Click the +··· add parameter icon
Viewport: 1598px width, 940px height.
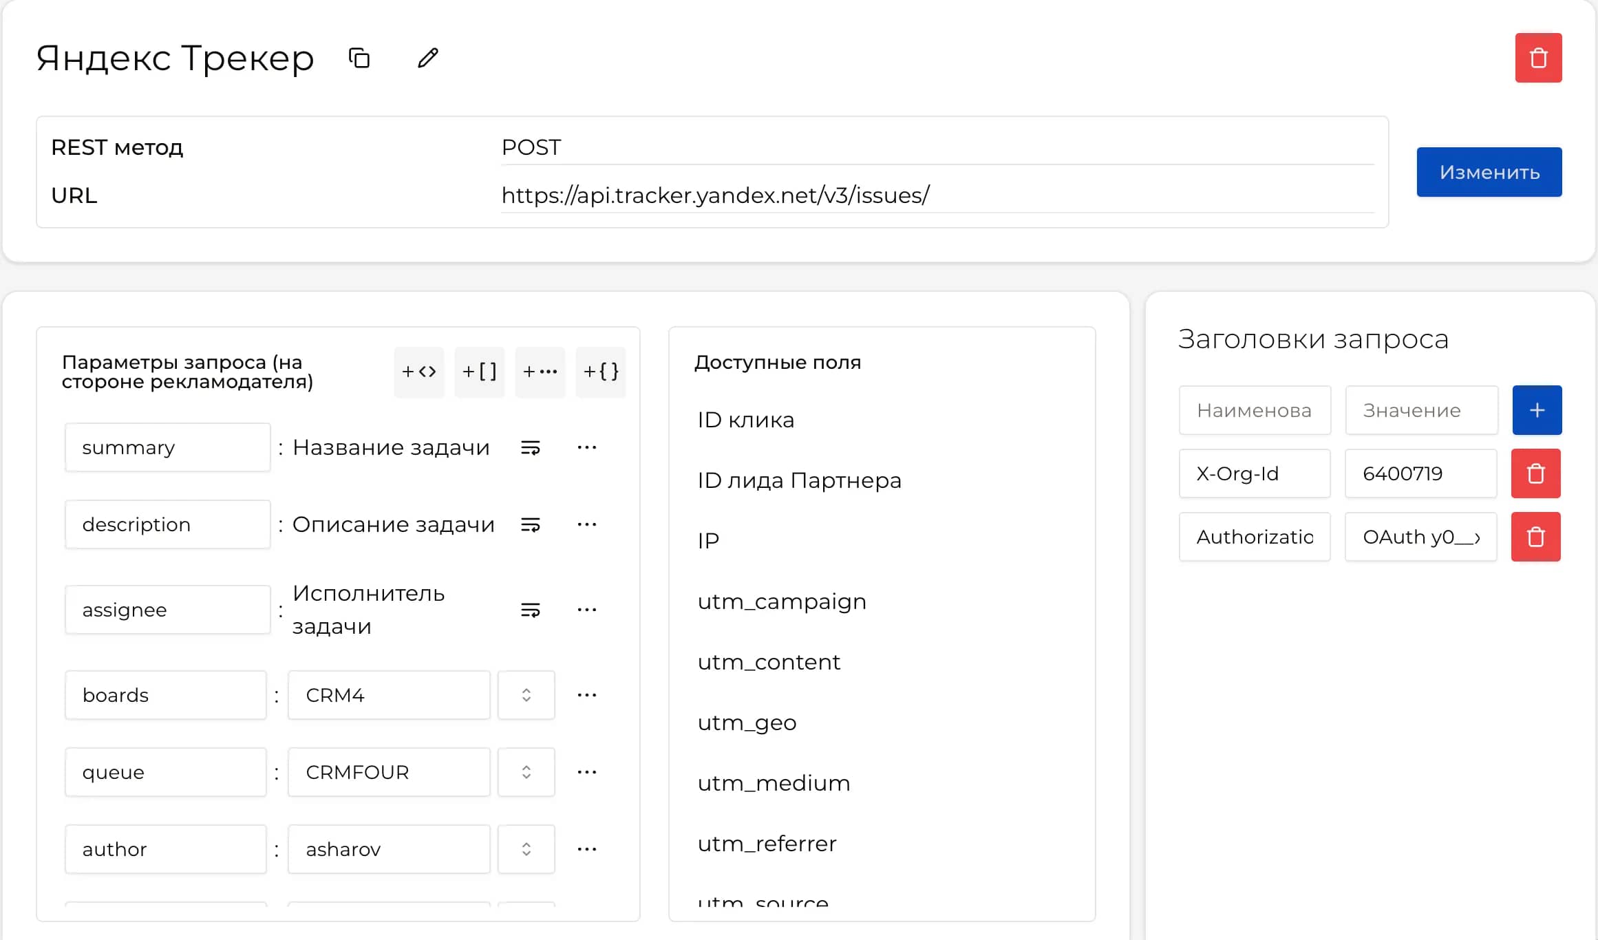pos(540,372)
